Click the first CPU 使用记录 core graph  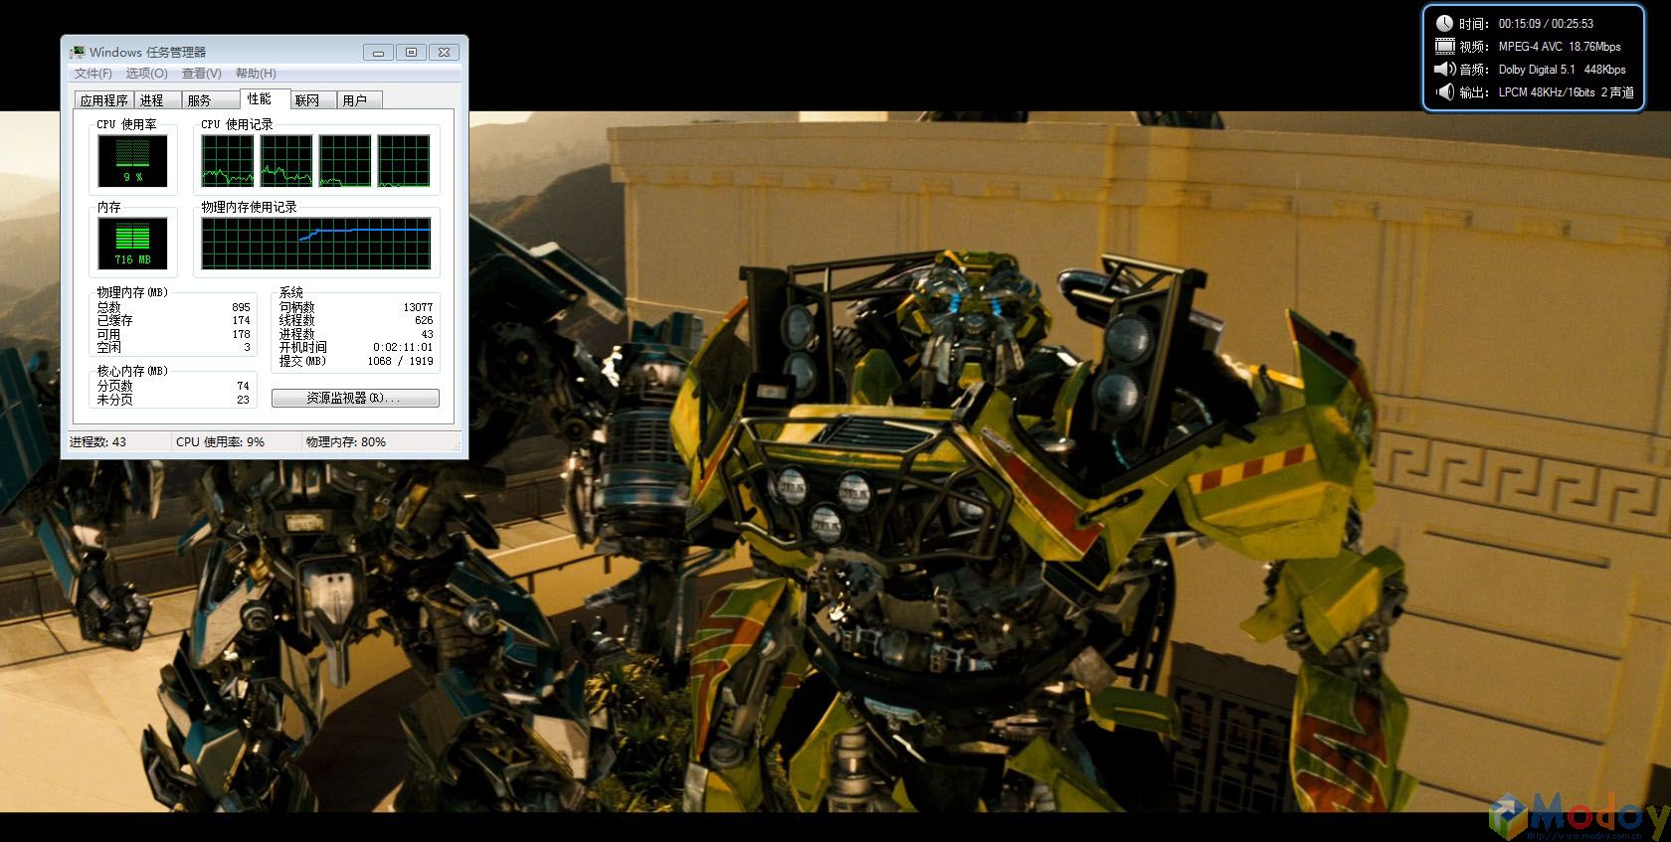click(x=228, y=161)
